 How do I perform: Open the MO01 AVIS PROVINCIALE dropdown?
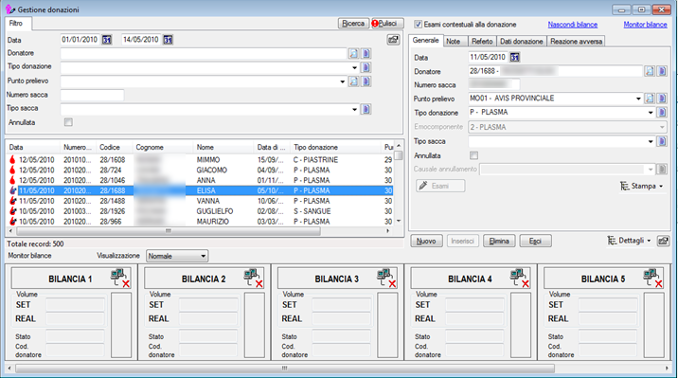click(638, 99)
